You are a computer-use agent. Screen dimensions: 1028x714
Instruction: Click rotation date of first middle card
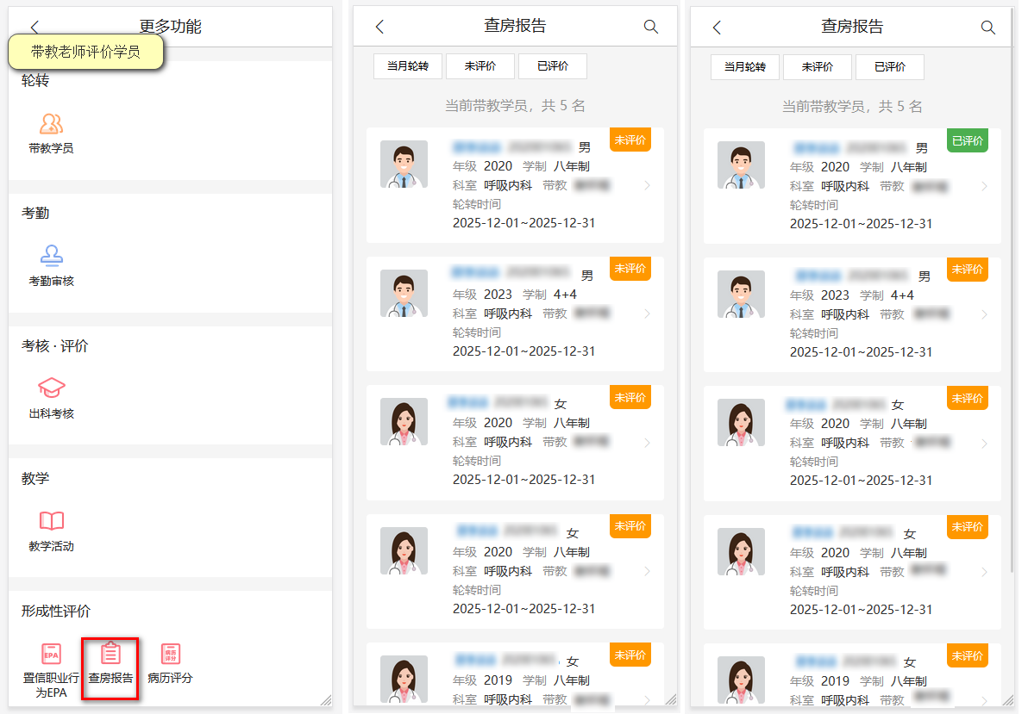[523, 223]
